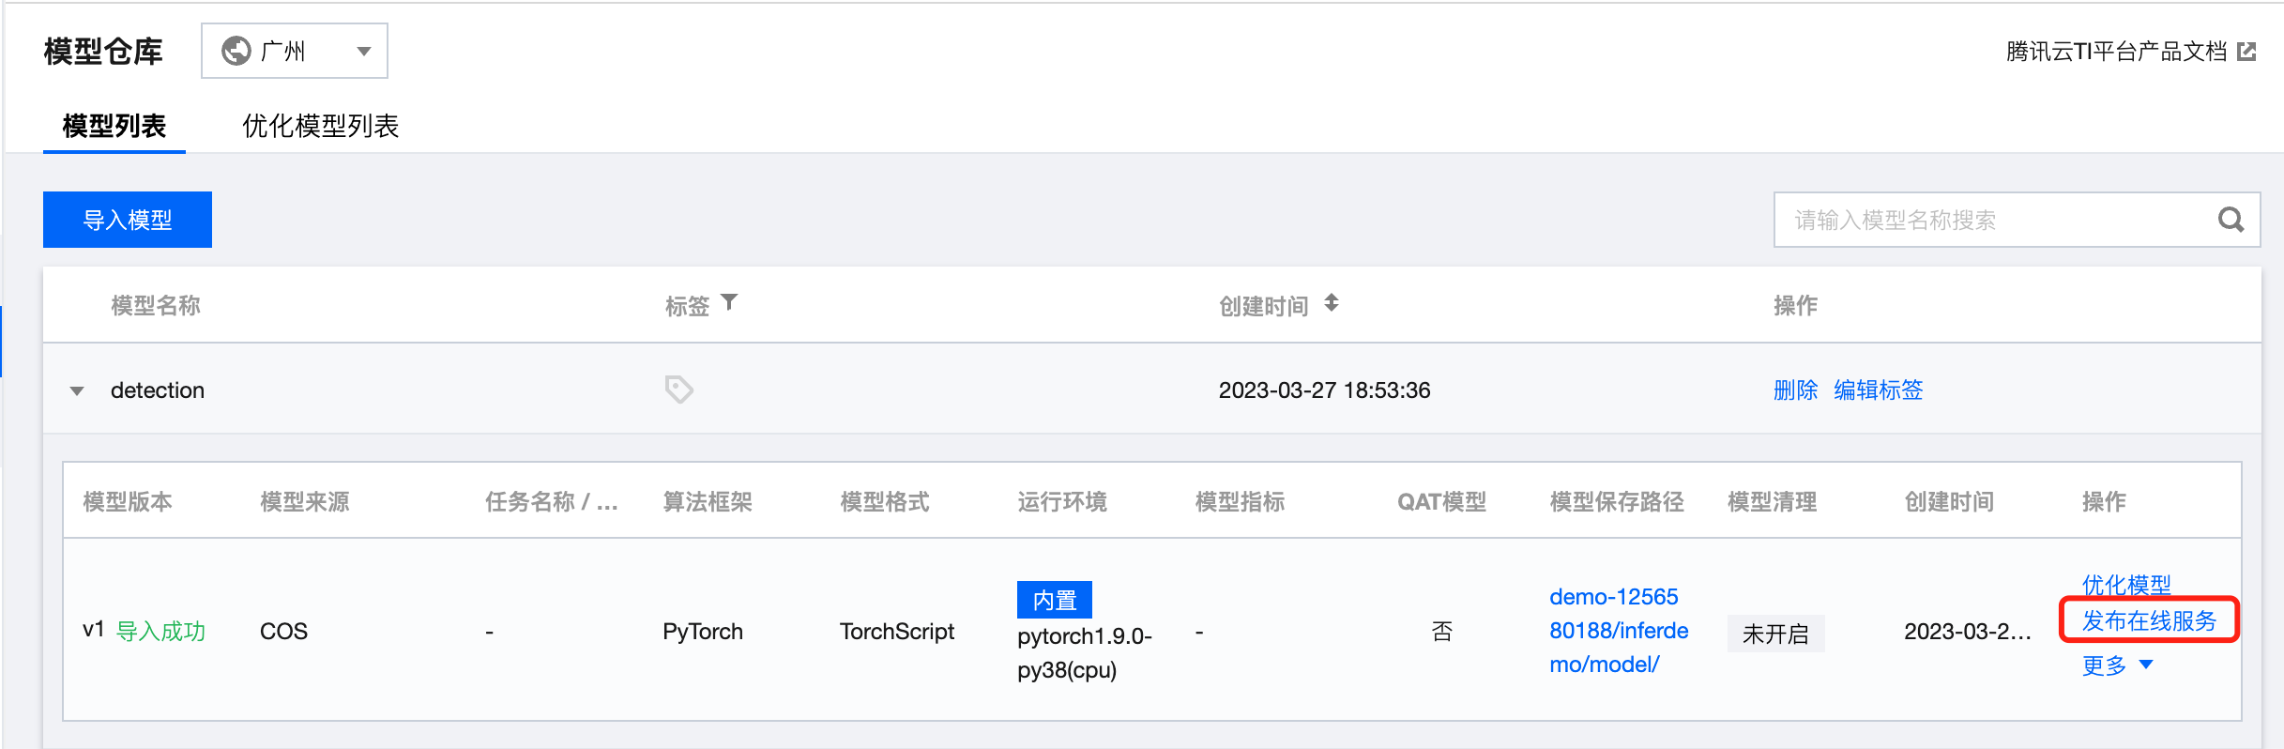Click the model name search field
The width and height of the screenshot is (2284, 749).
1994,220
